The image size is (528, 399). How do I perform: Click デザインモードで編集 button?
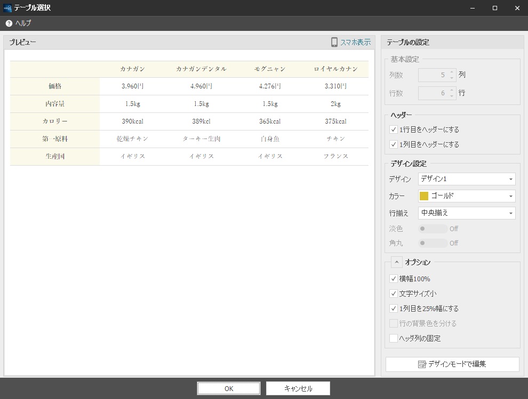point(452,364)
